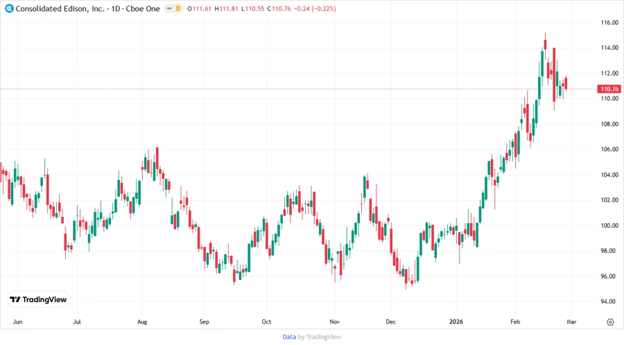Click the close value C110.76
Viewport: 624px width, 345px height.
(279, 8)
